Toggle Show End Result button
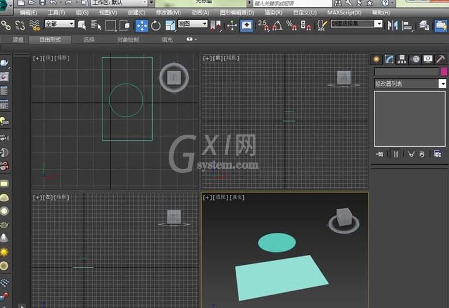 pos(396,154)
